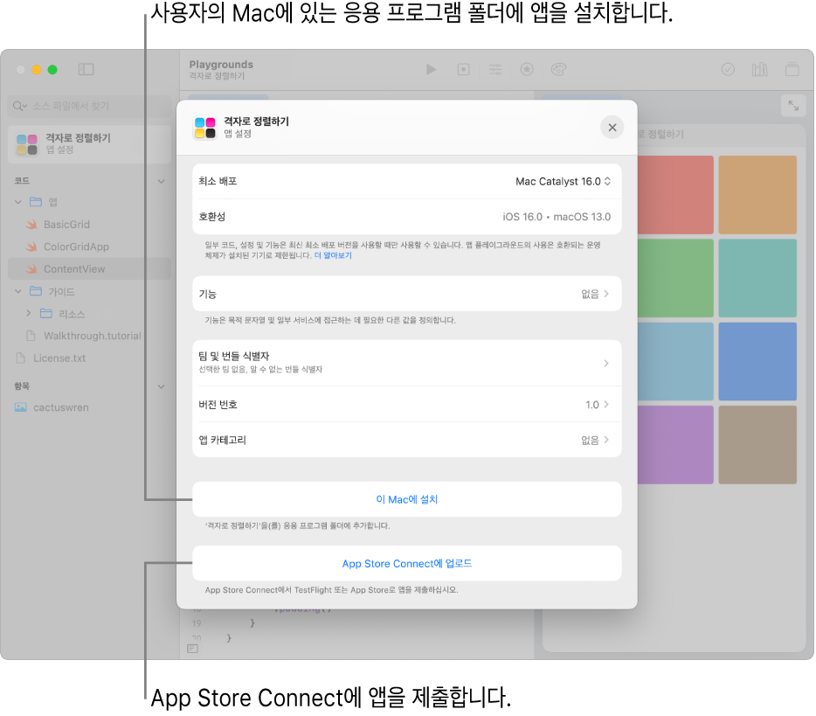The height and width of the screenshot is (716, 816).
Task: Click the Swift icon next to BasicGrid
Action: pyautogui.click(x=31, y=225)
